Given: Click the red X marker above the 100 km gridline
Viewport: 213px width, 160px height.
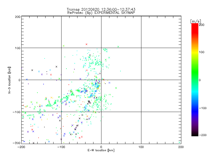Looking at the screenshot, I should (x=87, y=44).
